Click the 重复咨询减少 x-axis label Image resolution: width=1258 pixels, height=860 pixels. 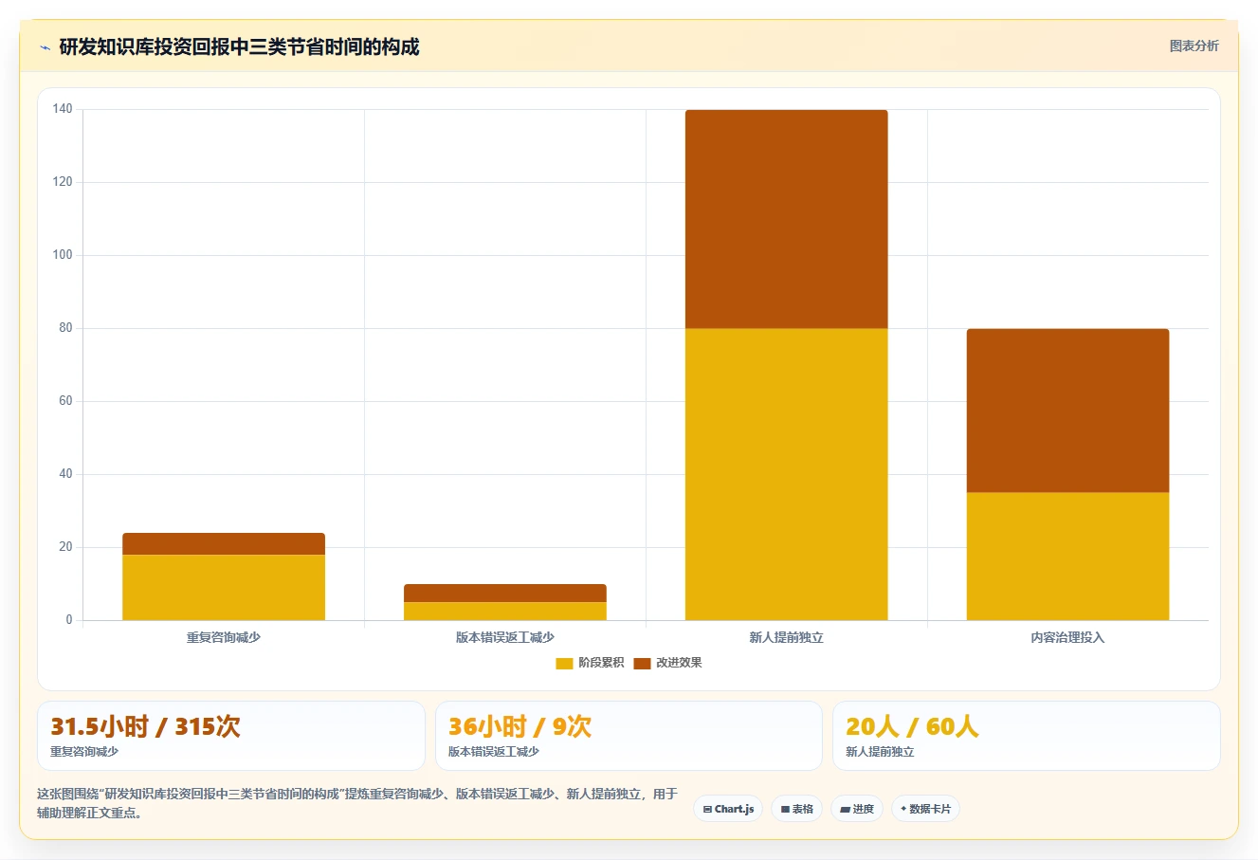point(224,637)
